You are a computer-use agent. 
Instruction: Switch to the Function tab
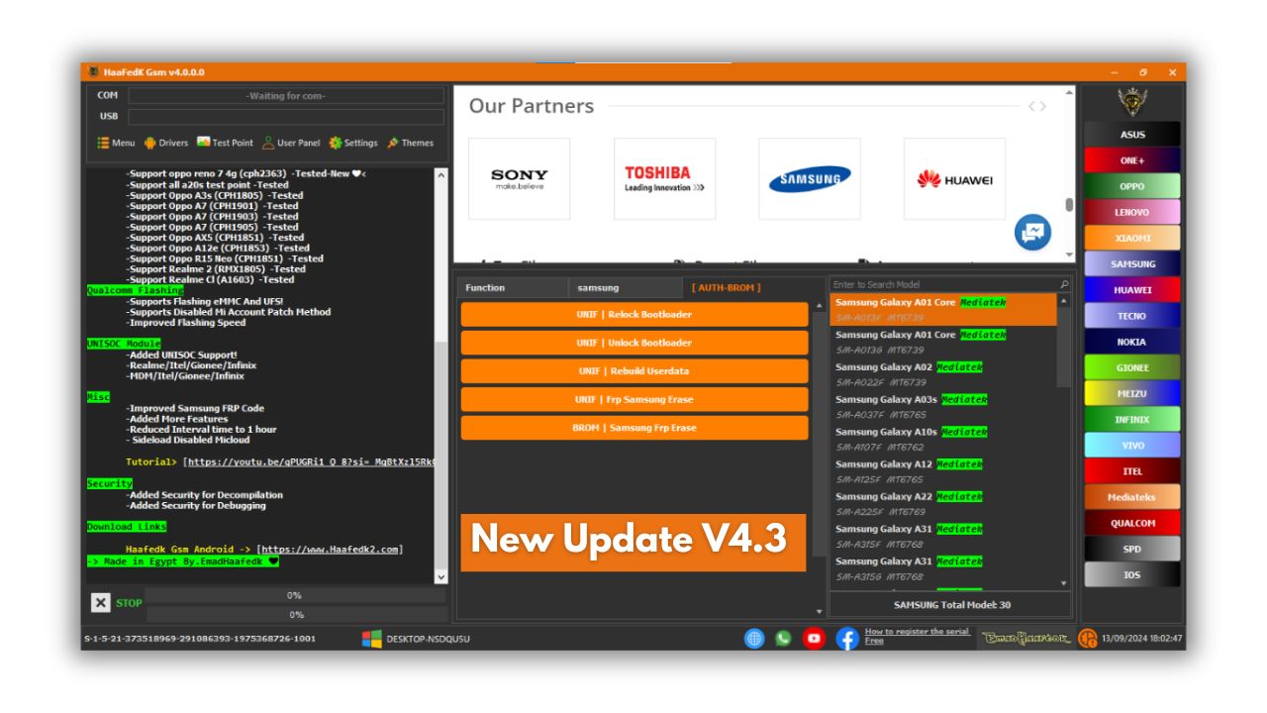[x=513, y=288]
